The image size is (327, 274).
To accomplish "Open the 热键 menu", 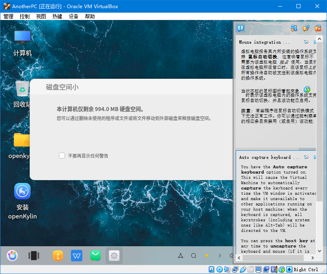I will (x=57, y=16).
